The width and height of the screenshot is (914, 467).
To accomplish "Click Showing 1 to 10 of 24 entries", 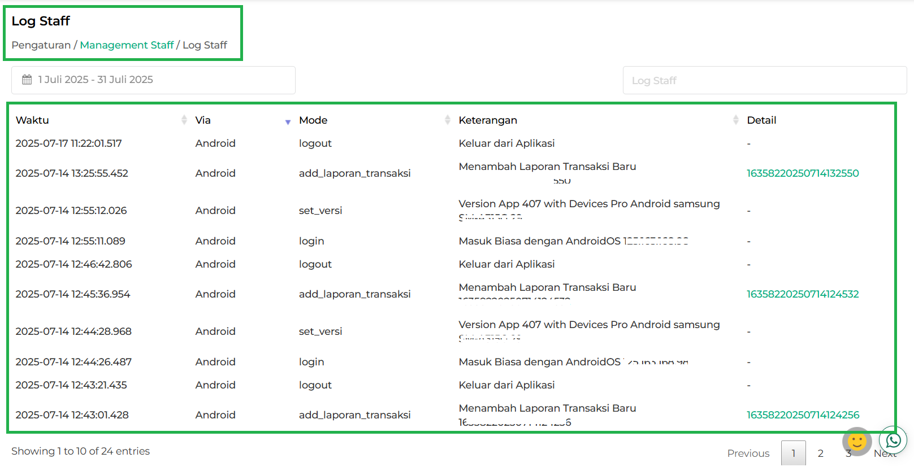I will tap(80, 451).
